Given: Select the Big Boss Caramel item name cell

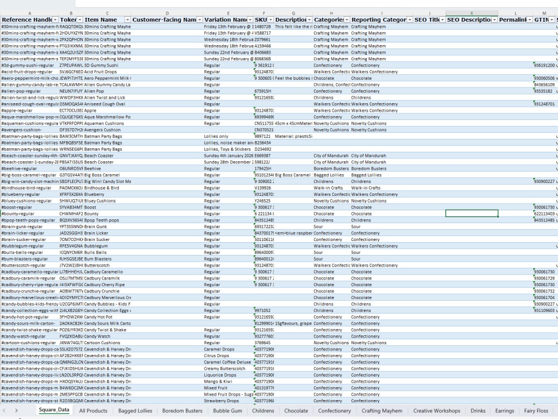Looking at the screenshot, I should [107, 175].
